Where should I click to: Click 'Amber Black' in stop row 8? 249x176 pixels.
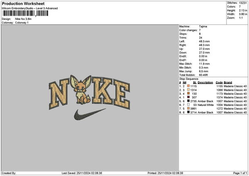pyautogui.click(x=205, y=112)
